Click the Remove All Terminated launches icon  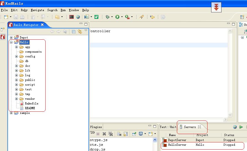click(111, 134)
